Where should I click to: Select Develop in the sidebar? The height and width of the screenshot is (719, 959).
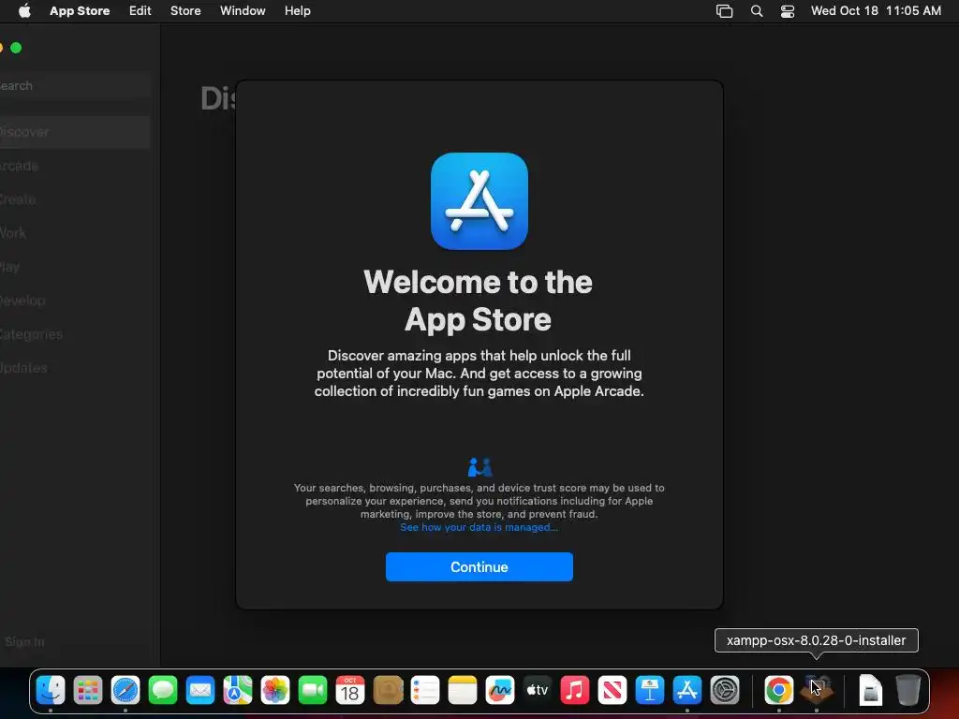[x=73, y=301]
